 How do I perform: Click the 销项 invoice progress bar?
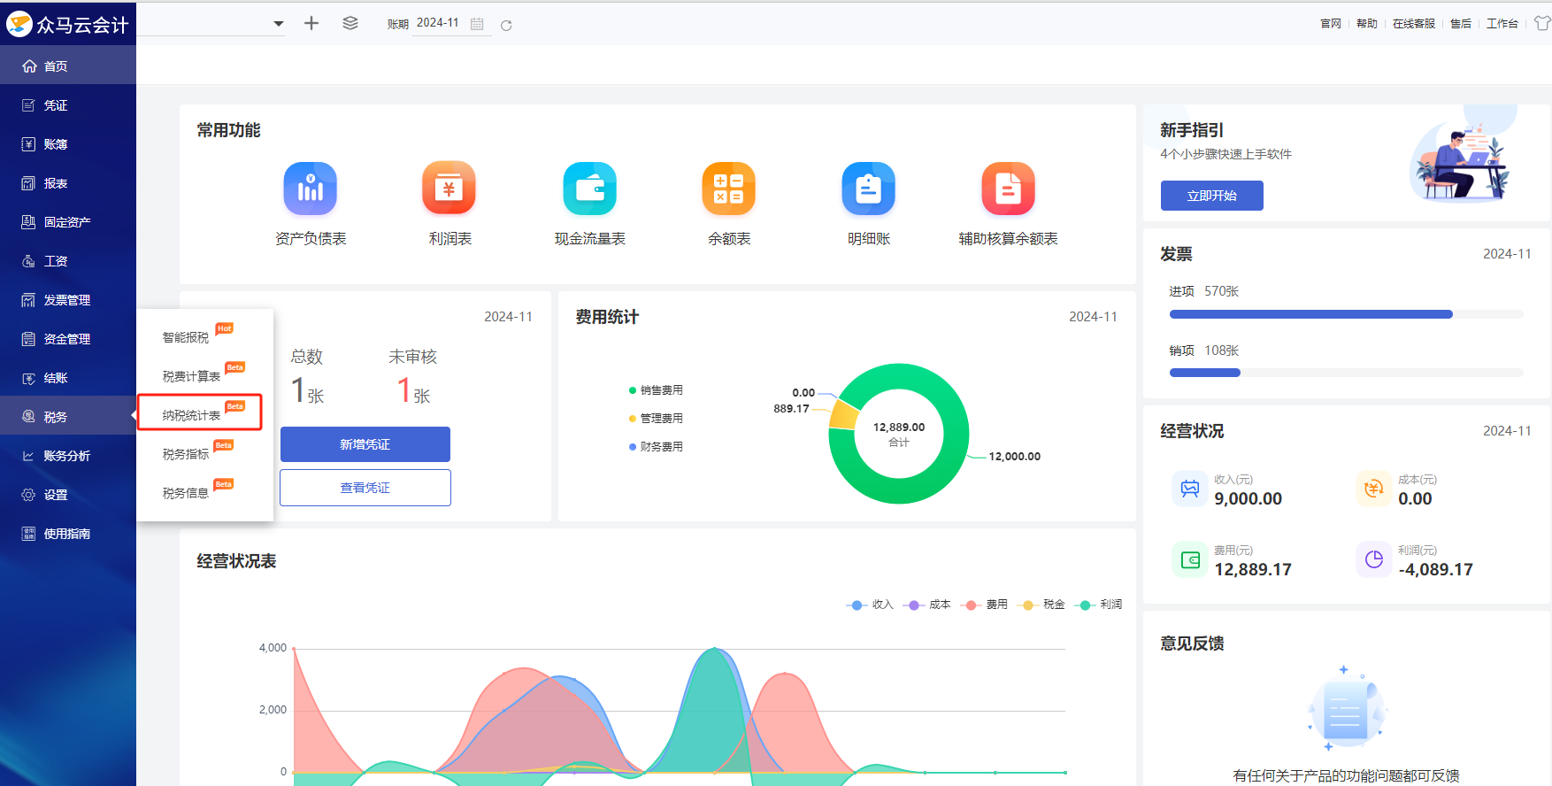(x=1346, y=373)
